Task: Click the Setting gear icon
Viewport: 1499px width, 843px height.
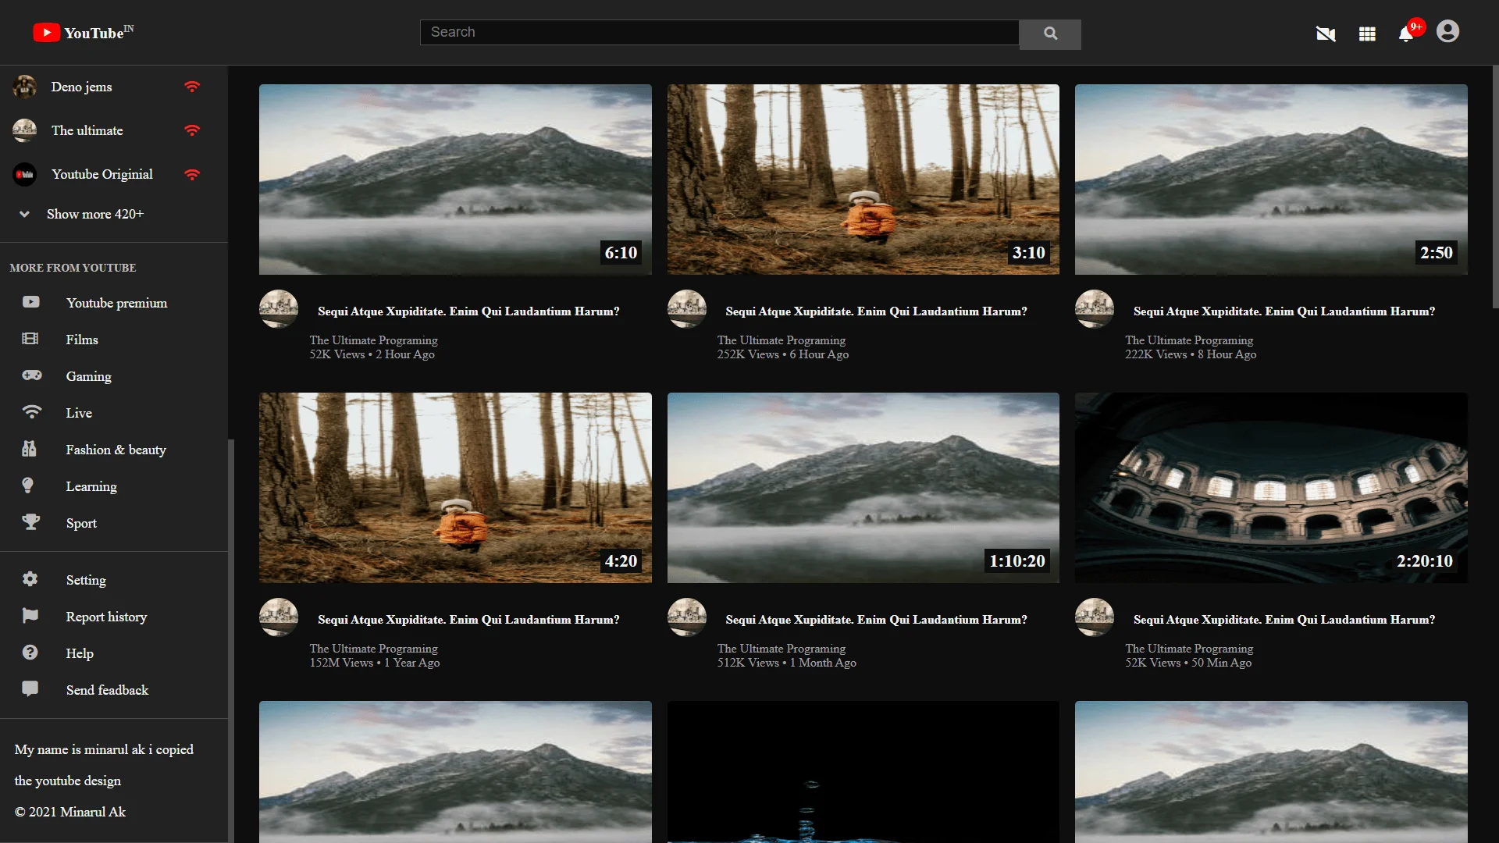Action: coord(30,579)
